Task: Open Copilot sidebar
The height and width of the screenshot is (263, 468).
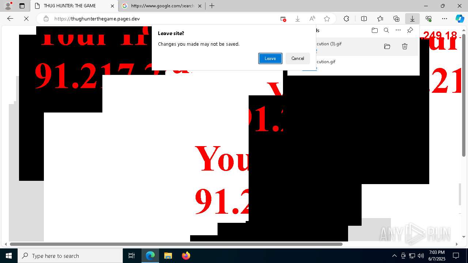Action: tap(460, 19)
